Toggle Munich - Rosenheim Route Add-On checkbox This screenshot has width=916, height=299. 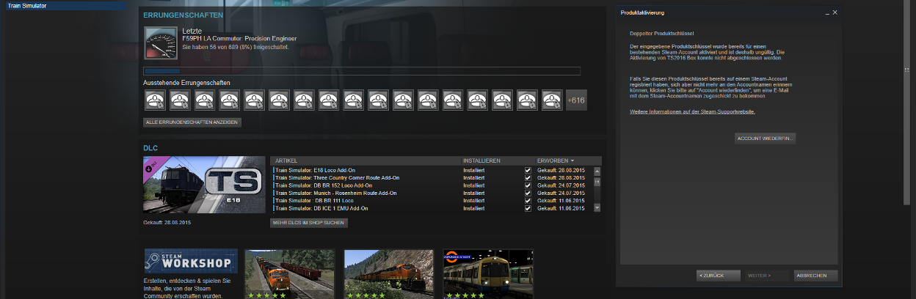[x=528, y=193]
